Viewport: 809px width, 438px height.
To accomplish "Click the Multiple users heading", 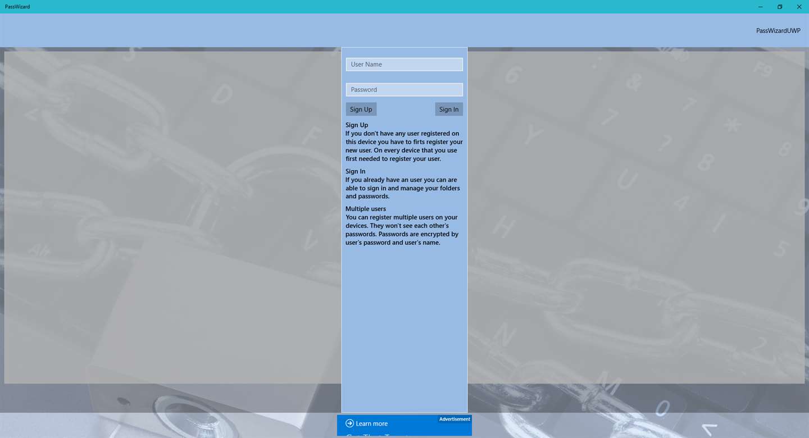I will pos(366,209).
